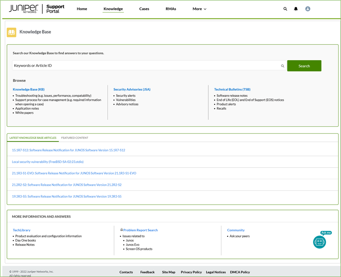The height and width of the screenshot is (277, 341).
Task: Click the notification bell icon
Action: click(296, 8)
